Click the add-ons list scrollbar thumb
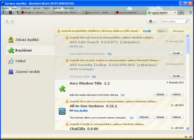 tap(188, 45)
